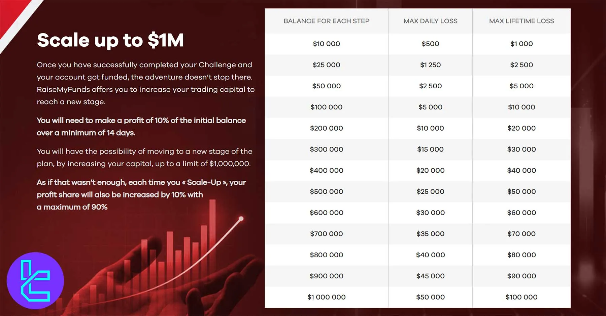Click the "Max Lifetime Loss" column header

coord(521,21)
